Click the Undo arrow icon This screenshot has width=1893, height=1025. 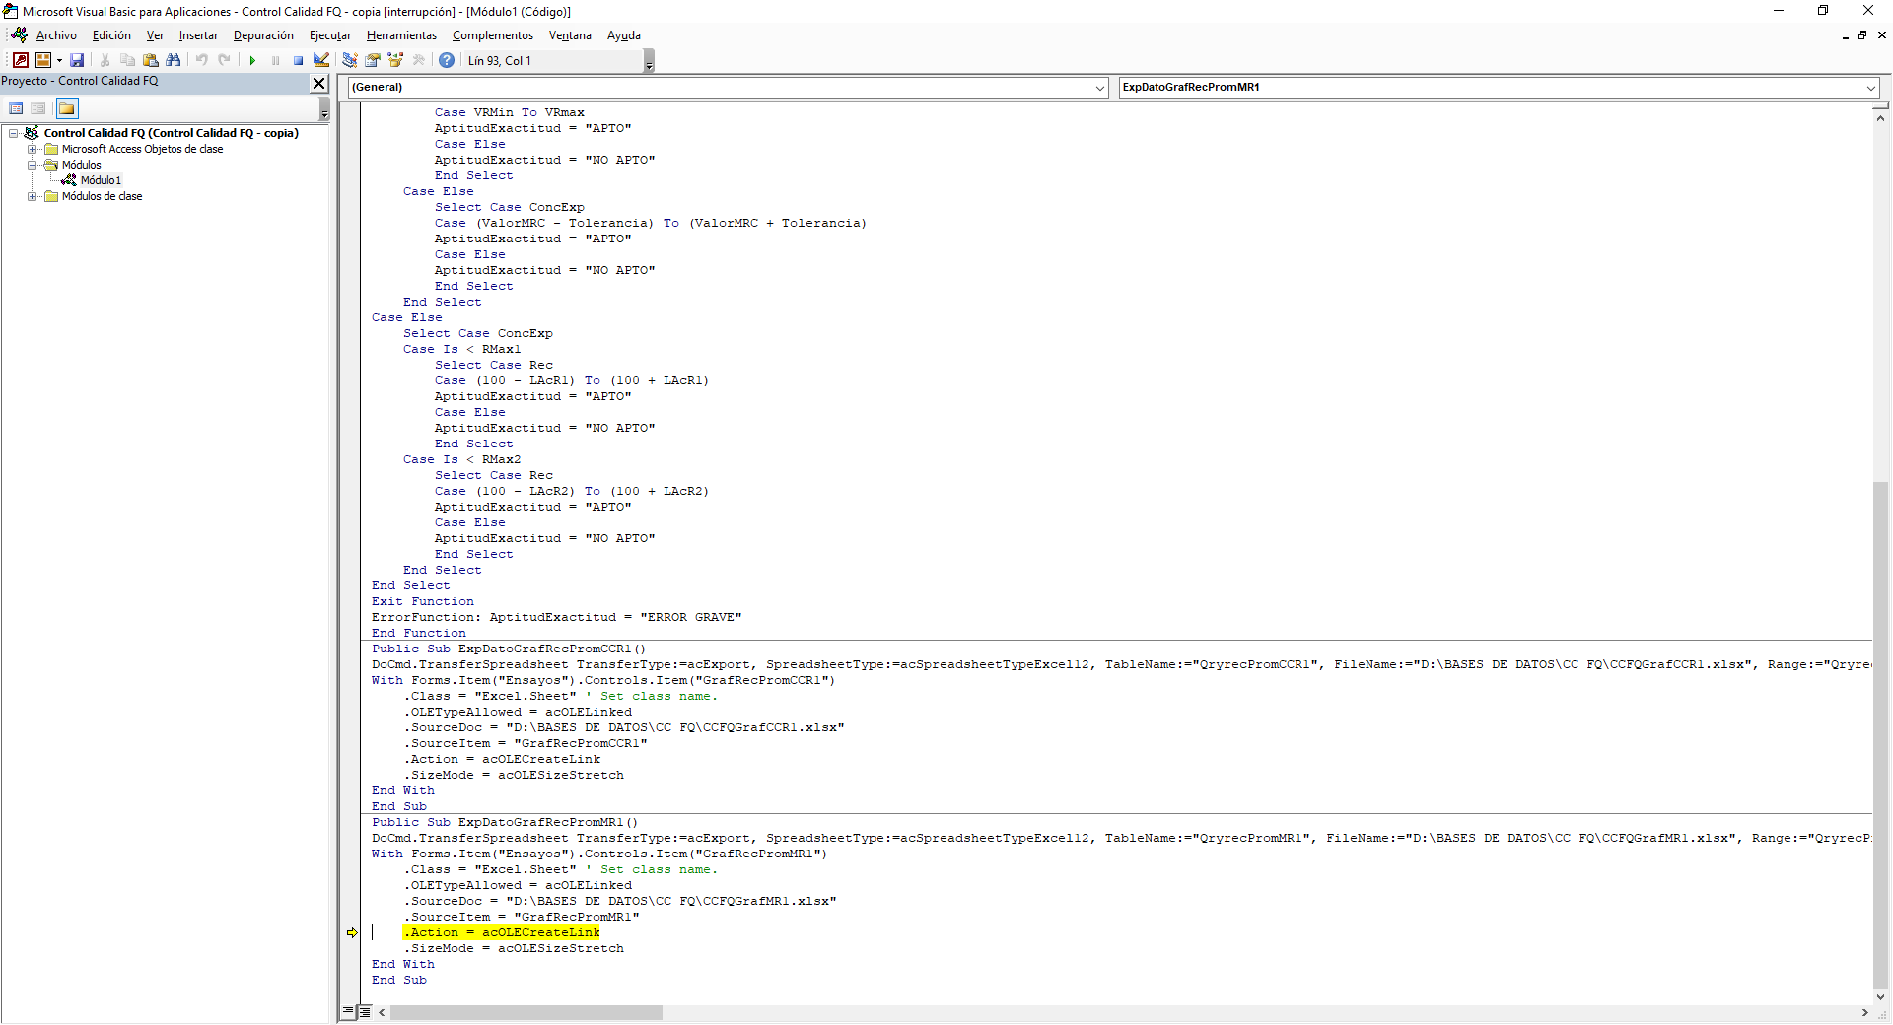point(202,60)
